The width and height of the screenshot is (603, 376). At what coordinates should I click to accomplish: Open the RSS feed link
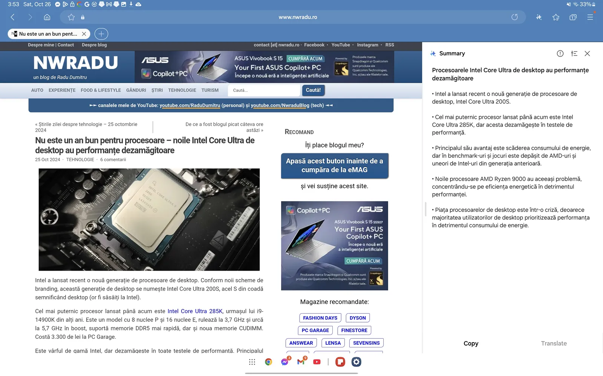(x=390, y=45)
